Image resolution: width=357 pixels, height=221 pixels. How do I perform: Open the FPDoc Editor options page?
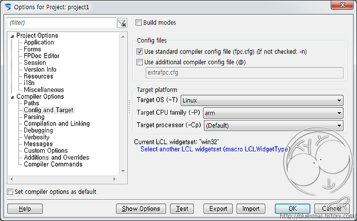click(42, 56)
